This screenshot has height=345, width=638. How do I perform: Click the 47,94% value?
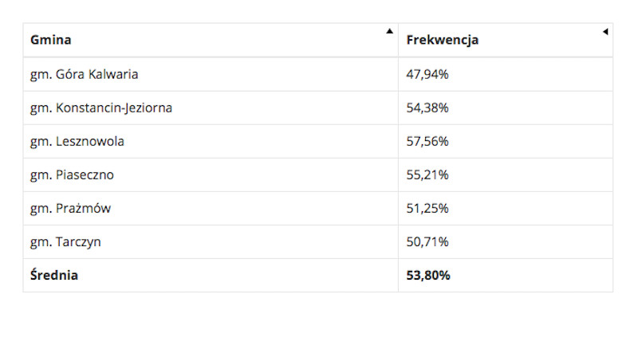(427, 74)
